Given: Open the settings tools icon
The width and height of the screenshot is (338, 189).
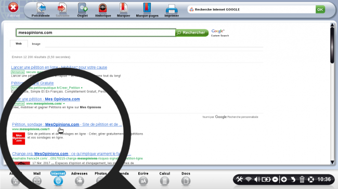Looking at the screenshot, I should [240, 179].
